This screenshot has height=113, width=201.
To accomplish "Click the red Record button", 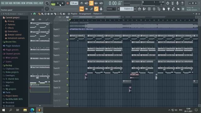I will tap(68, 3).
